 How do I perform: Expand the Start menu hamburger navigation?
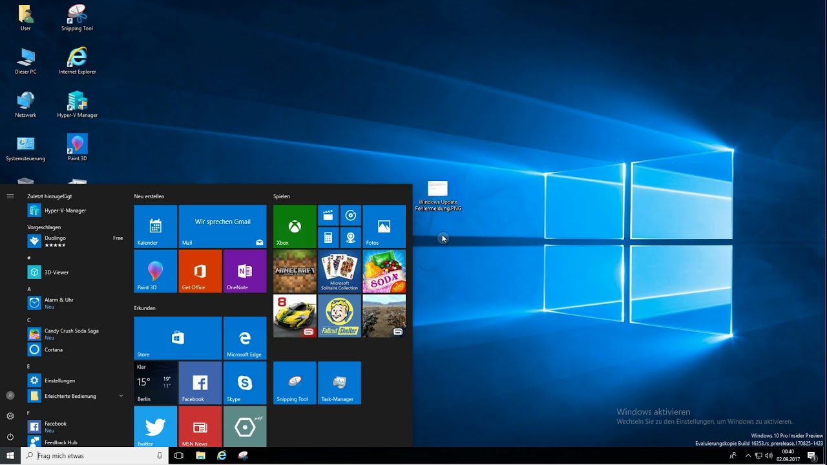coord(10,196)
